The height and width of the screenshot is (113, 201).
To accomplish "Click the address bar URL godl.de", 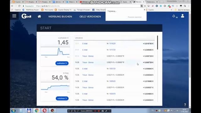I will point(48,6).
